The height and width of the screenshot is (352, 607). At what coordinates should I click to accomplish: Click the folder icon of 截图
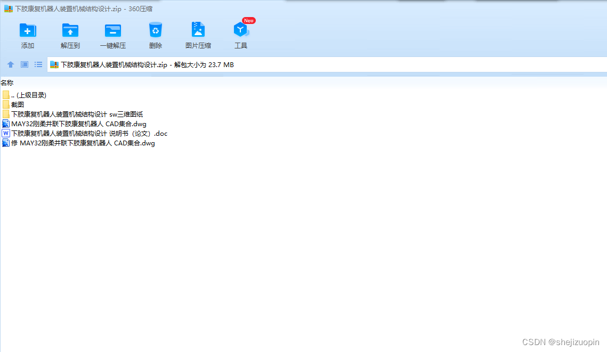click(x=6, y=104)
